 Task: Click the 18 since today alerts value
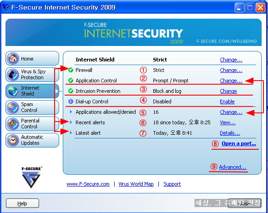182,122
